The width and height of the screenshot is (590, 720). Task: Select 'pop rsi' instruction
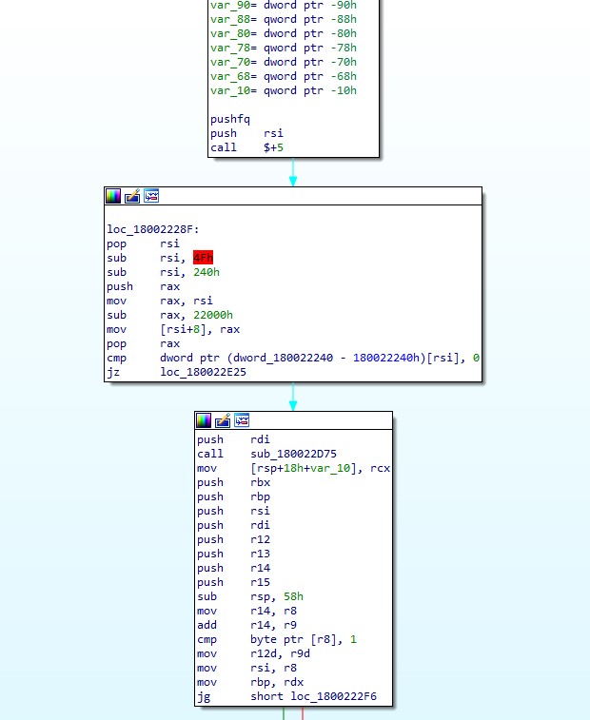tap(144, 243)
